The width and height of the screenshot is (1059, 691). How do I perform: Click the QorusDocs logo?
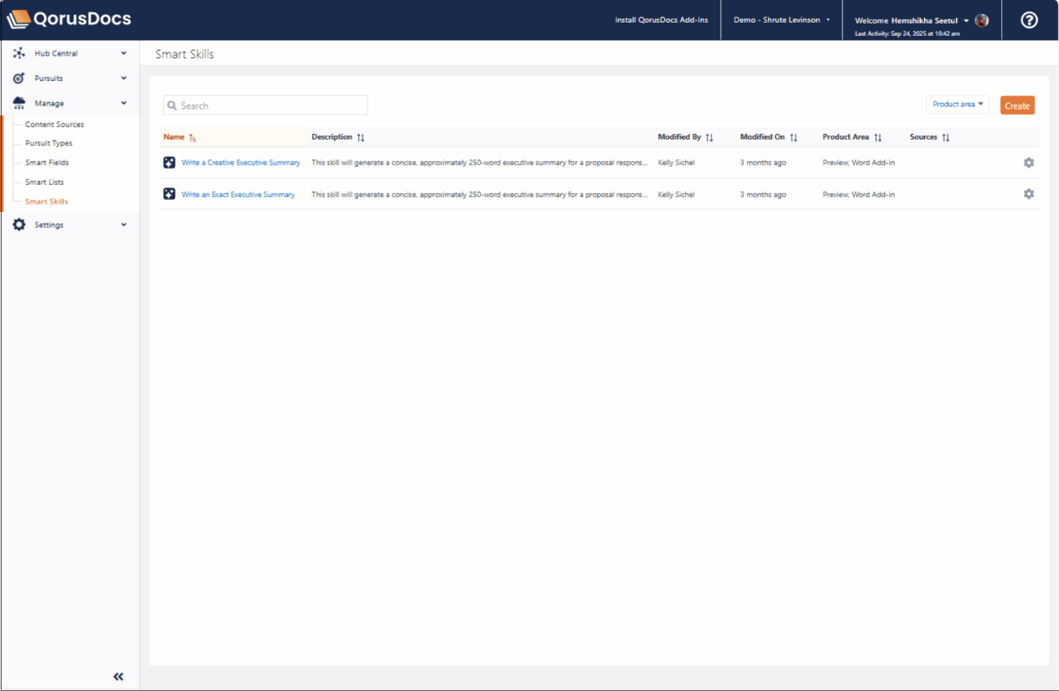point(69,19)
